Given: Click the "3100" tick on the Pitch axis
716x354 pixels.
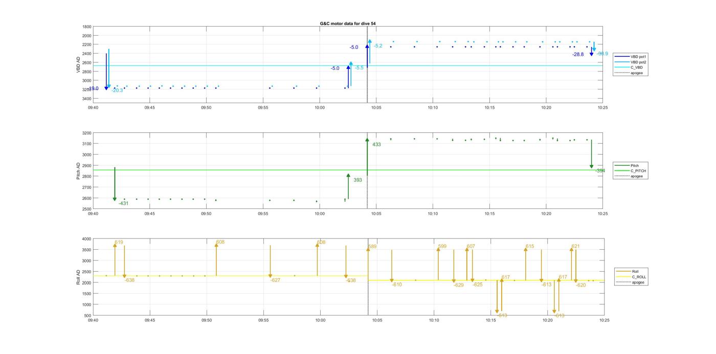Looking at the screenshot, I should pyautogui.click(x=87, y=144).
